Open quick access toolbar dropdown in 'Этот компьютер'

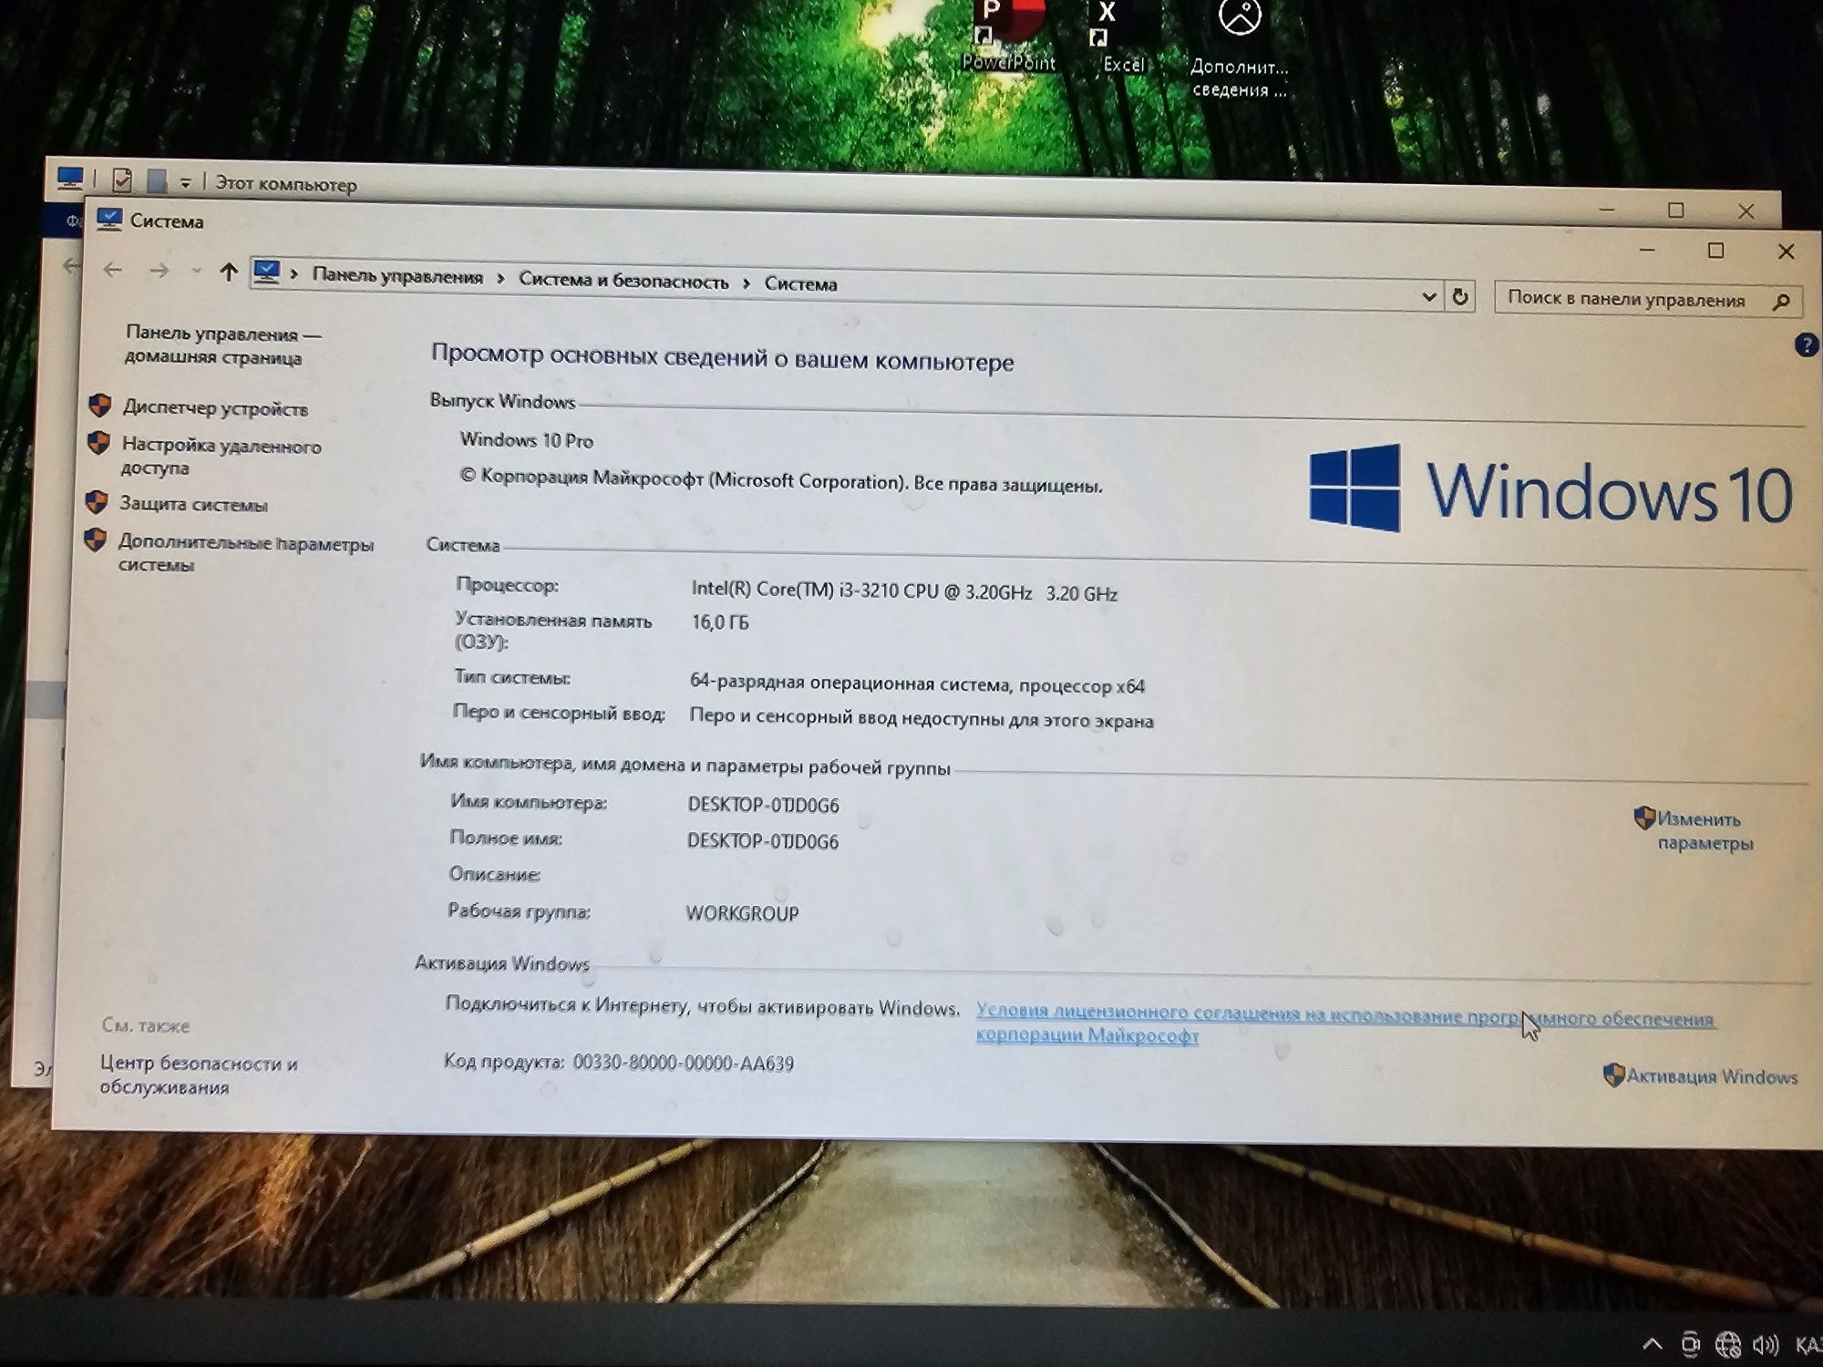pos(185,183)
